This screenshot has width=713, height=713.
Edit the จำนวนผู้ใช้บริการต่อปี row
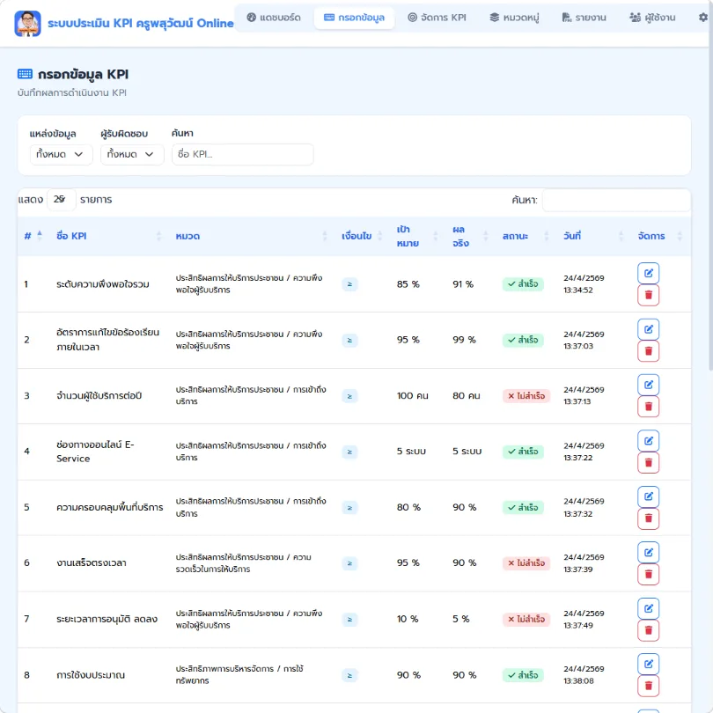click(x=648, y=385)
